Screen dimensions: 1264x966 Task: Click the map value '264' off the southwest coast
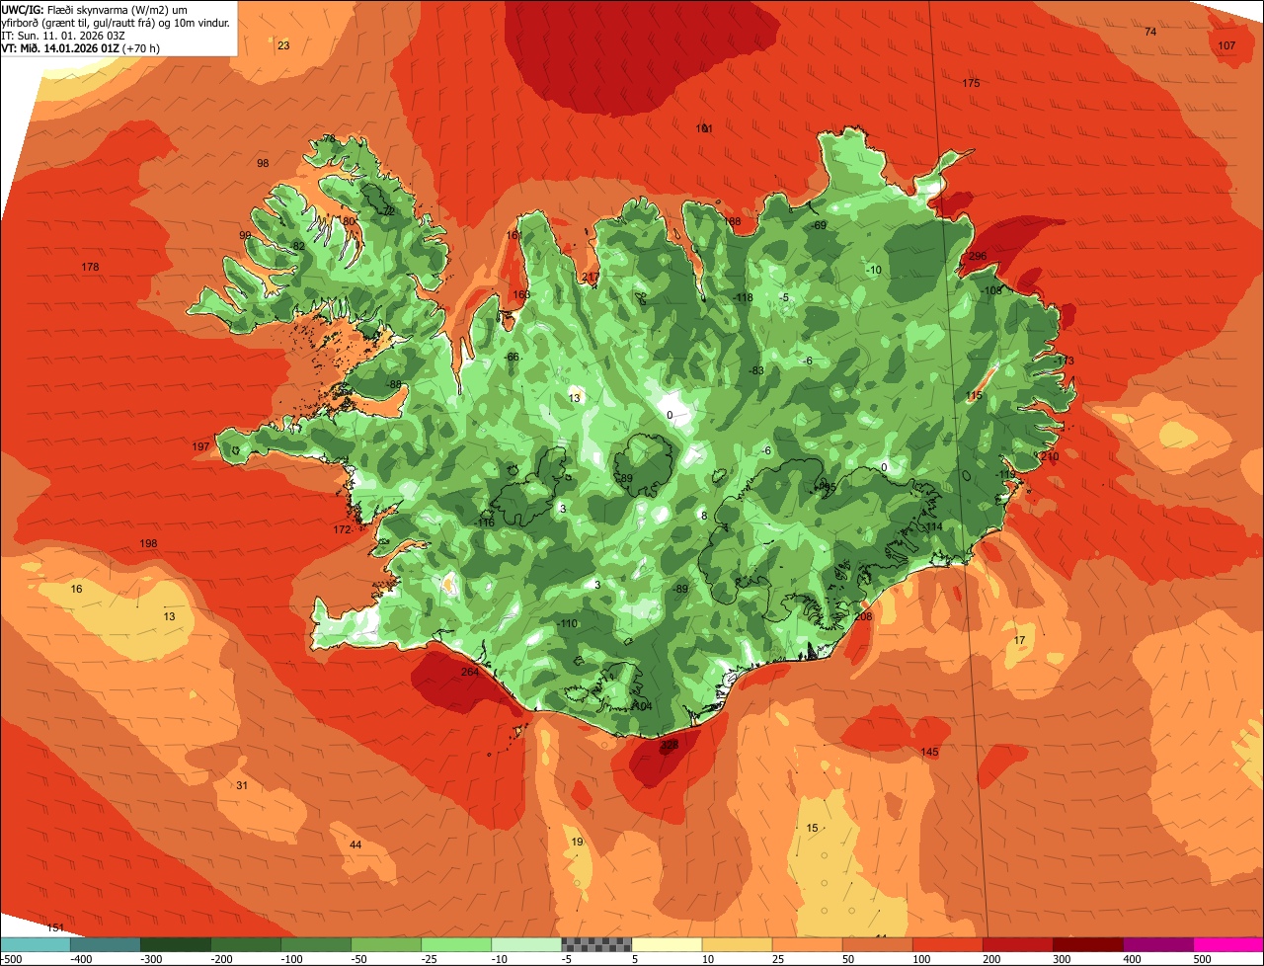pyautogui.click(x=470, y=673)
